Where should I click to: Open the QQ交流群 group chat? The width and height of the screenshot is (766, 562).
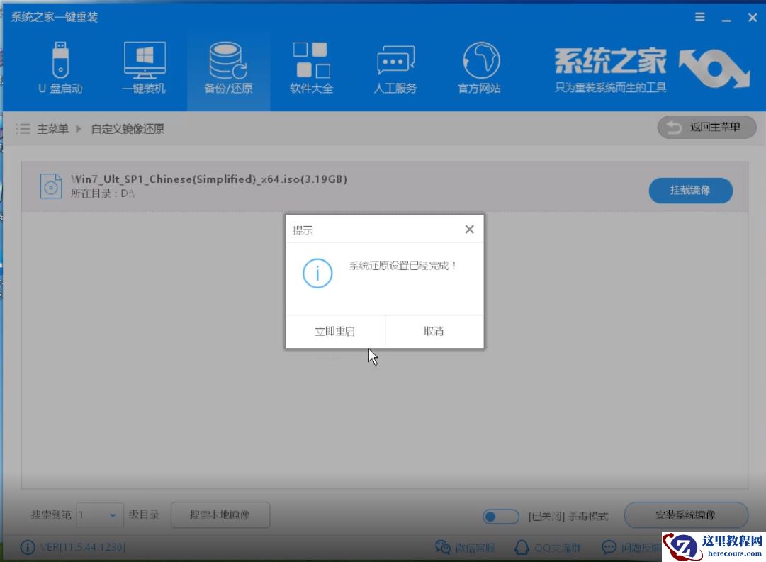tap(556, 547)
